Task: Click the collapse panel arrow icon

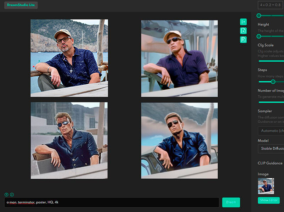Action: click(243, 22)
